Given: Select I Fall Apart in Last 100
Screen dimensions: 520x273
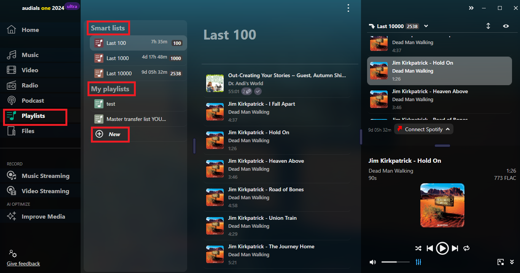Looking at the screenshot, I should coord(277,112).
